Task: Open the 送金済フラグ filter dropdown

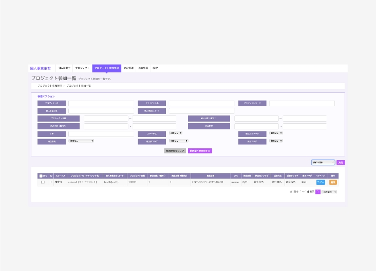Action: click(x=179, y=141)
